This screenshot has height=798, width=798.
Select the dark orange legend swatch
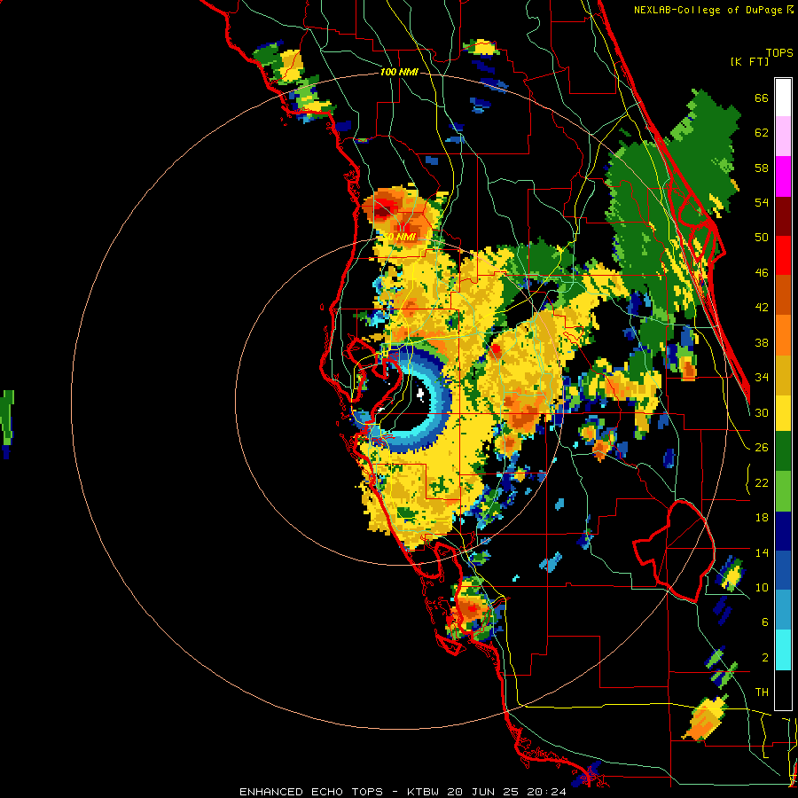tap(783, 294)
